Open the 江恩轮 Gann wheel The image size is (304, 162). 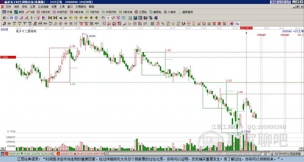[x=141, y=12]
